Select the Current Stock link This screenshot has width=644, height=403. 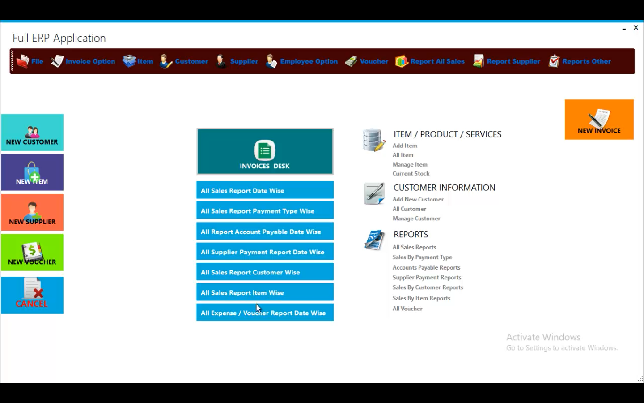click(411, 173)
